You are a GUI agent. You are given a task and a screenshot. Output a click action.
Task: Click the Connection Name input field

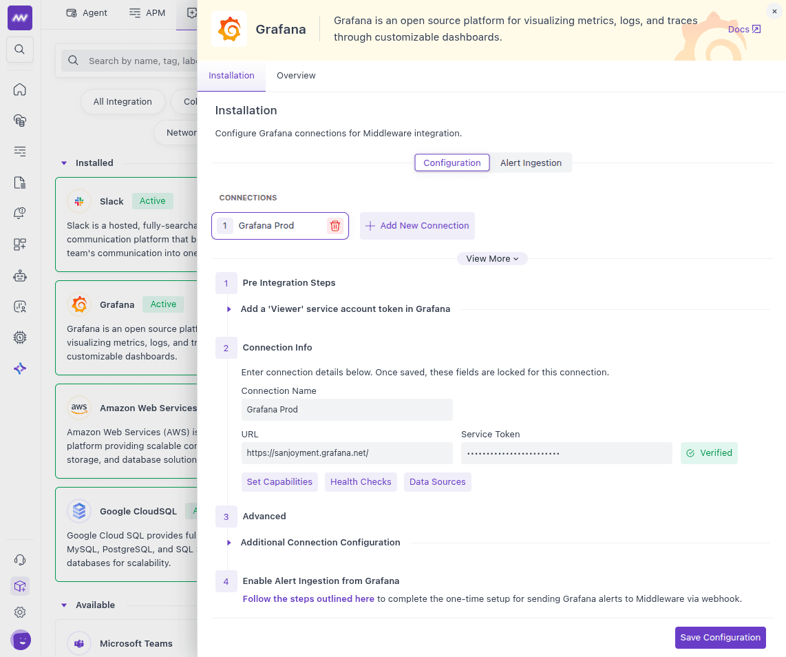coord(347,410)
